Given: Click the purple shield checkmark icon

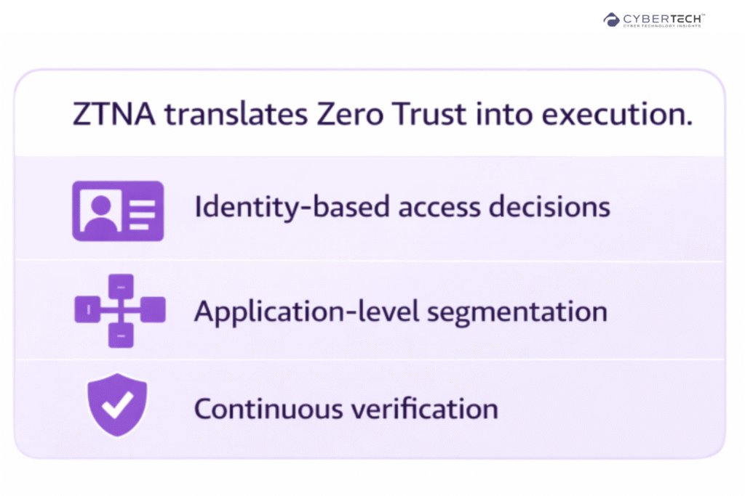Looking at the screenshot, I should coord(116,407).
